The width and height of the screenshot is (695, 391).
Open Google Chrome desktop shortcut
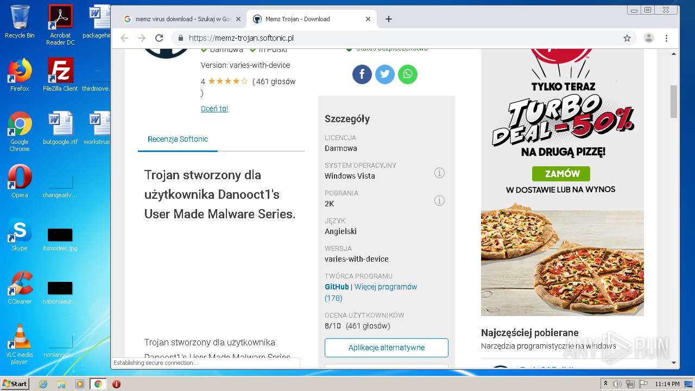pyautogui.click(x=20, y=131)
